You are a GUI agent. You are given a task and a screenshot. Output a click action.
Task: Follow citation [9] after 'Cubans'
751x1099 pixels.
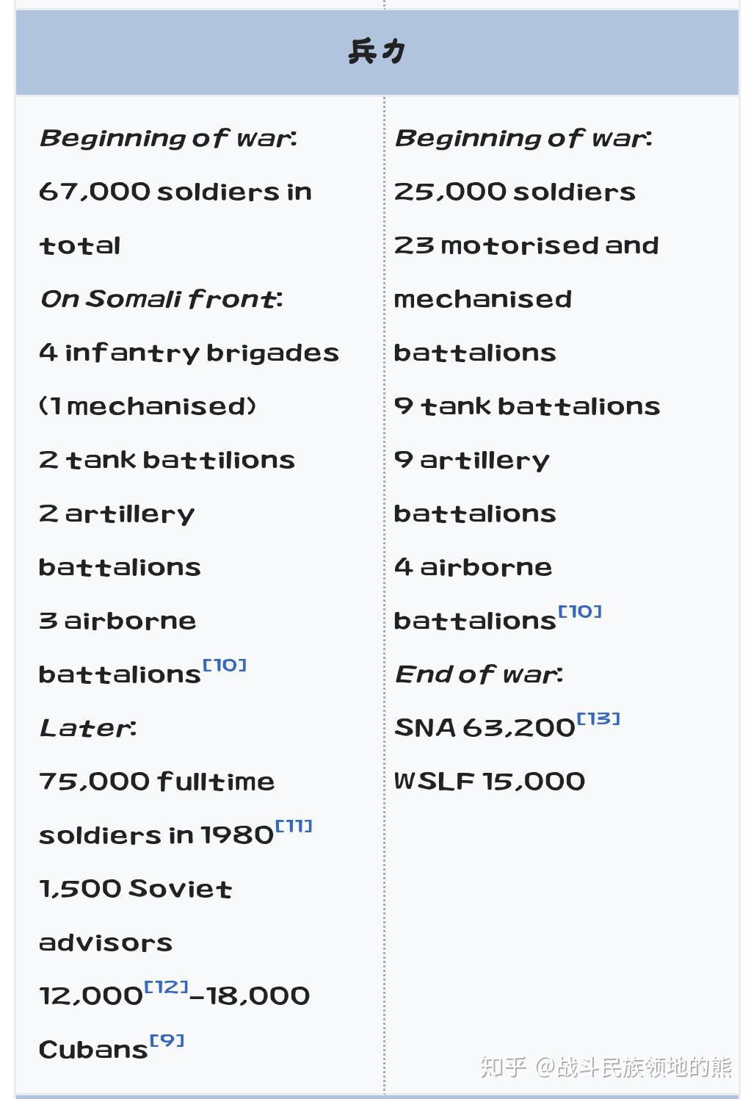[x=167, y=1041]
